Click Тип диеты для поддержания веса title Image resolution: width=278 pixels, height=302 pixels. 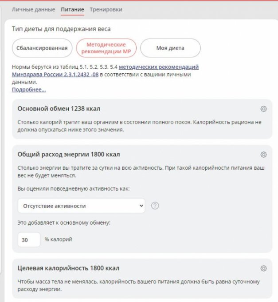[61, 29]
